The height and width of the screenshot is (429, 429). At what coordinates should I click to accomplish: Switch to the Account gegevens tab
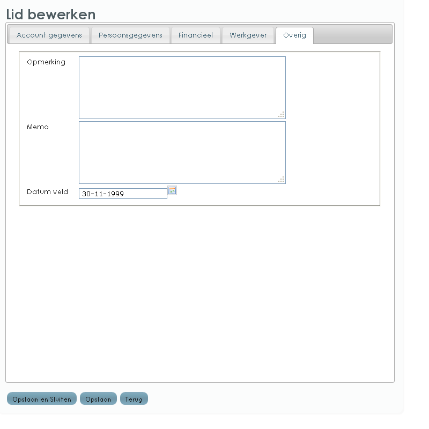pyautogui.click(x=49, y=35)
